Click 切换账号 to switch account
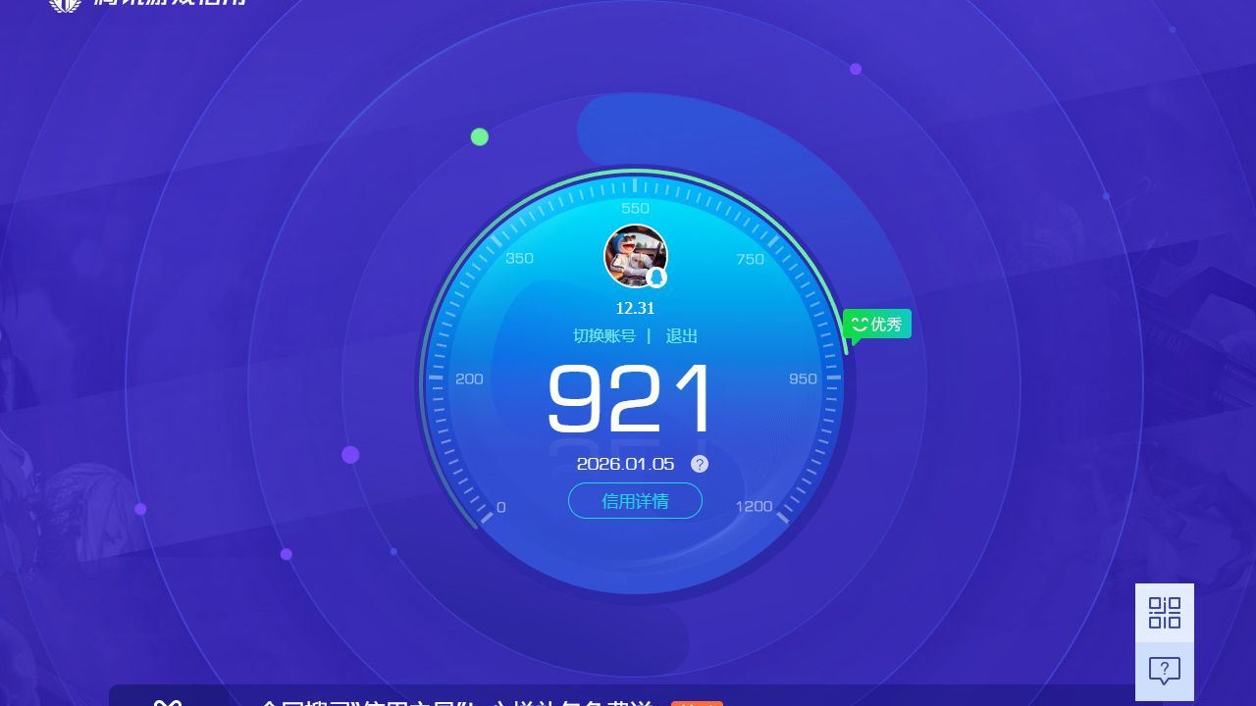The height and width of the screenshot is (706, 1256). click(x=604, y=335)
